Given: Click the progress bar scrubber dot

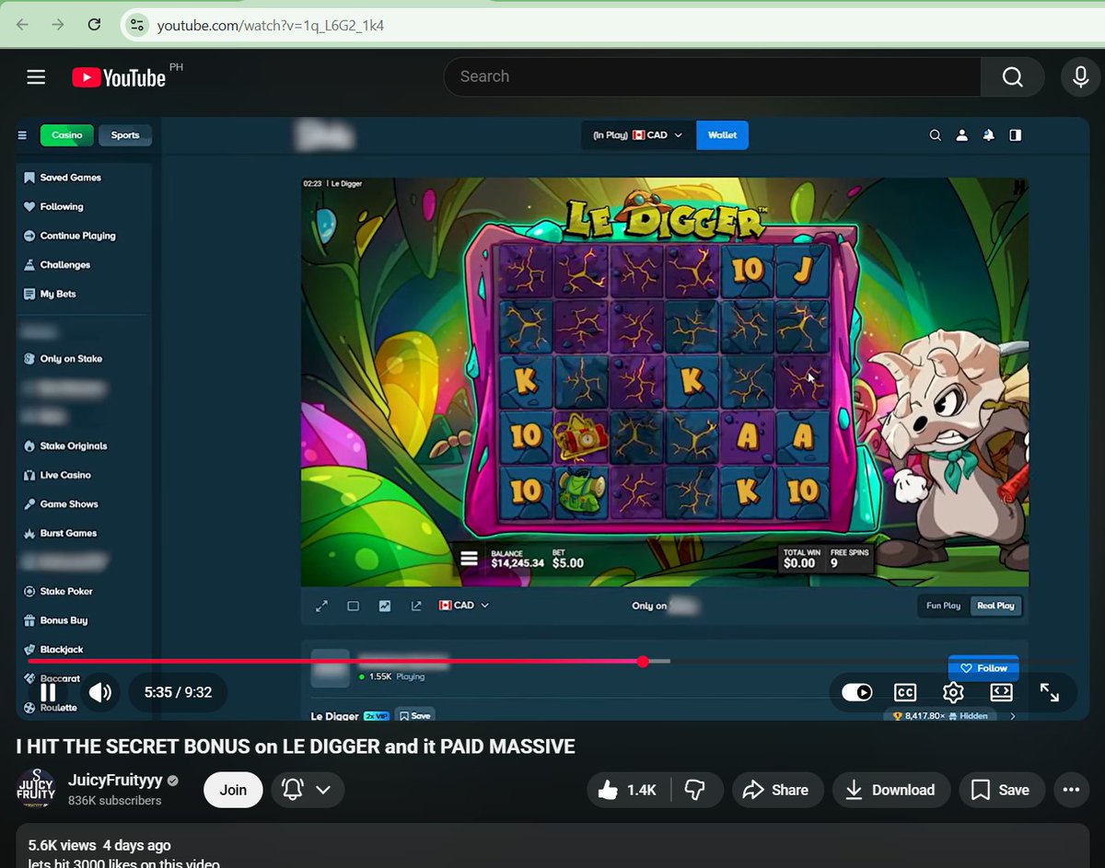Looking at the screenshot, I should (642, 661).
